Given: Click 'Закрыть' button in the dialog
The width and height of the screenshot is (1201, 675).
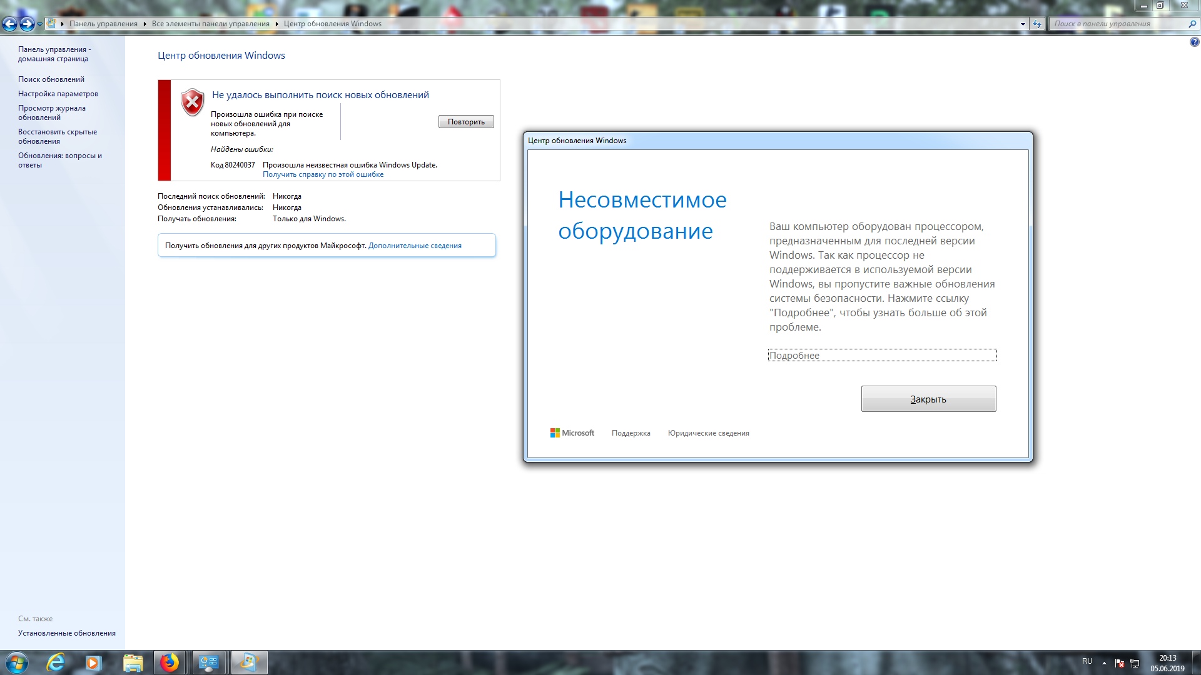Looking at the screenshot, I should point(928,399).
